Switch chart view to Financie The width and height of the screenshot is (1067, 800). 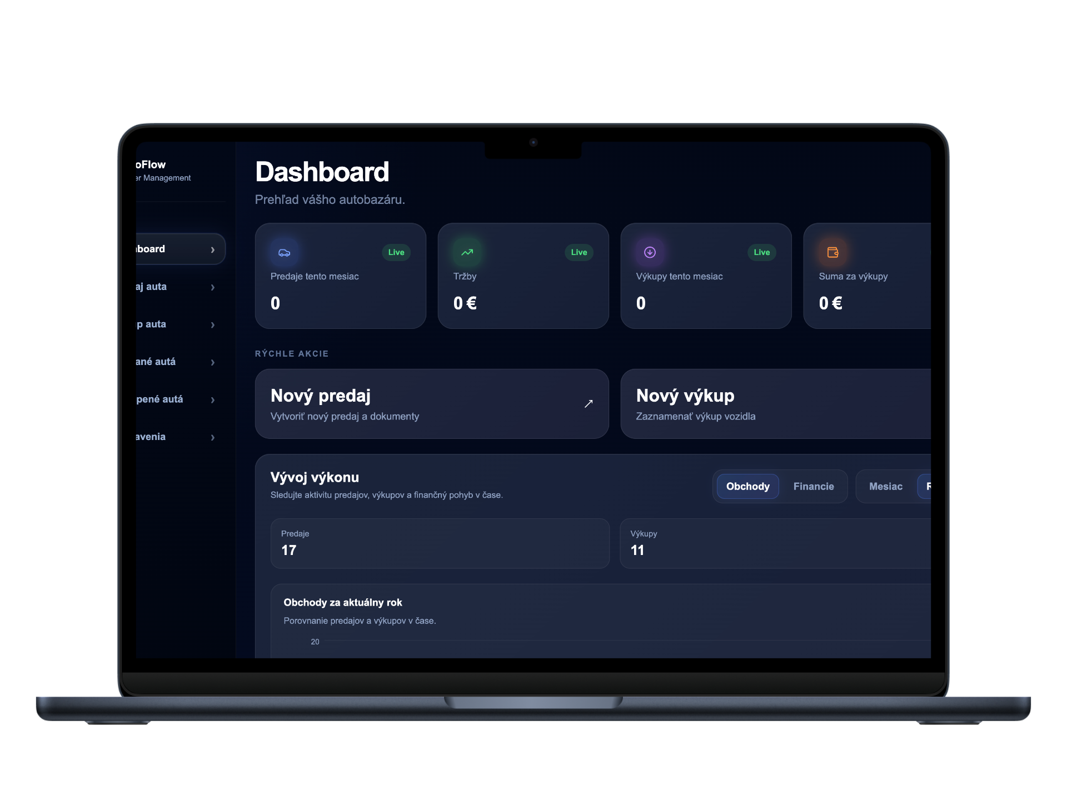(813, 487)
